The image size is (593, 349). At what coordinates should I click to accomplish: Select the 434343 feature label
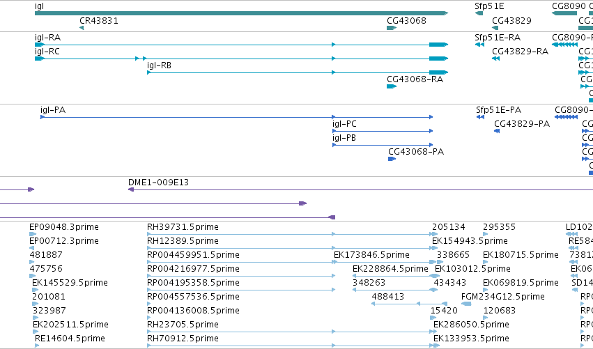point(449,283)
